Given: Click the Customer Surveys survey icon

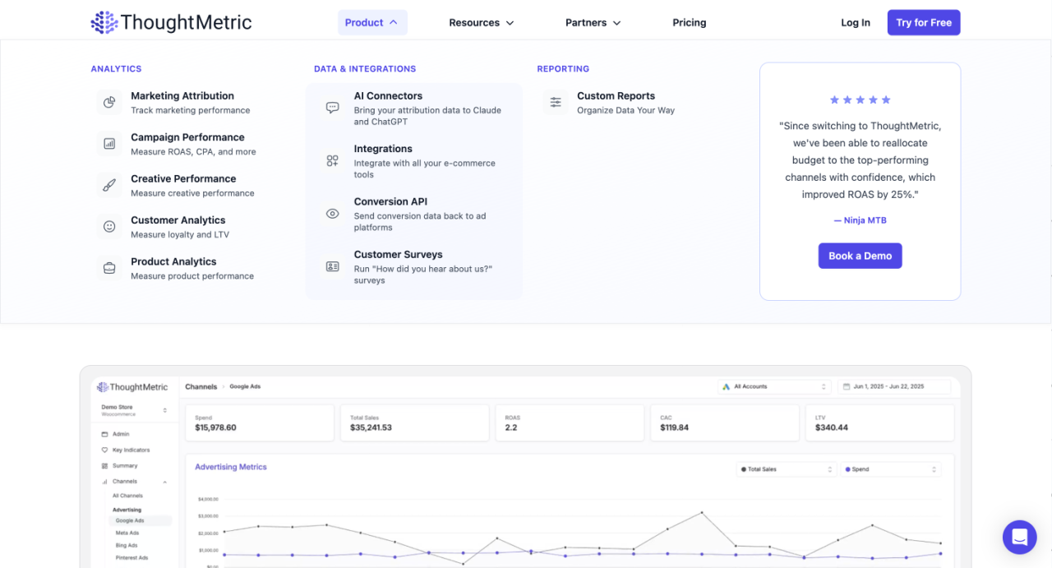Looking at the screenshot, I should (332, 266).
